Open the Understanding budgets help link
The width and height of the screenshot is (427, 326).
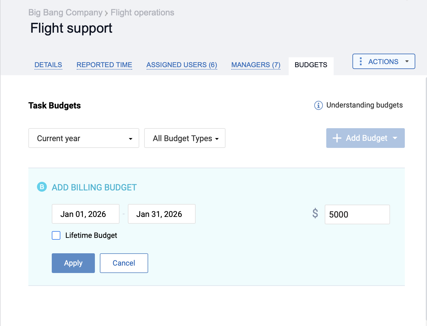(364, 105)
